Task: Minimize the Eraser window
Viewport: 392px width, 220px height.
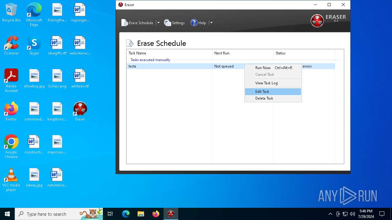Action: point(315,5)
